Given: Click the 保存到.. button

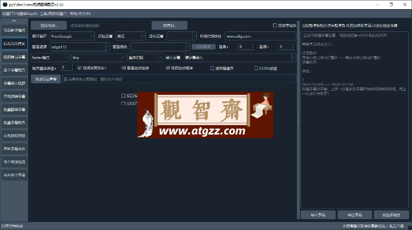Looking at the screenshot, I should (169, 26).
